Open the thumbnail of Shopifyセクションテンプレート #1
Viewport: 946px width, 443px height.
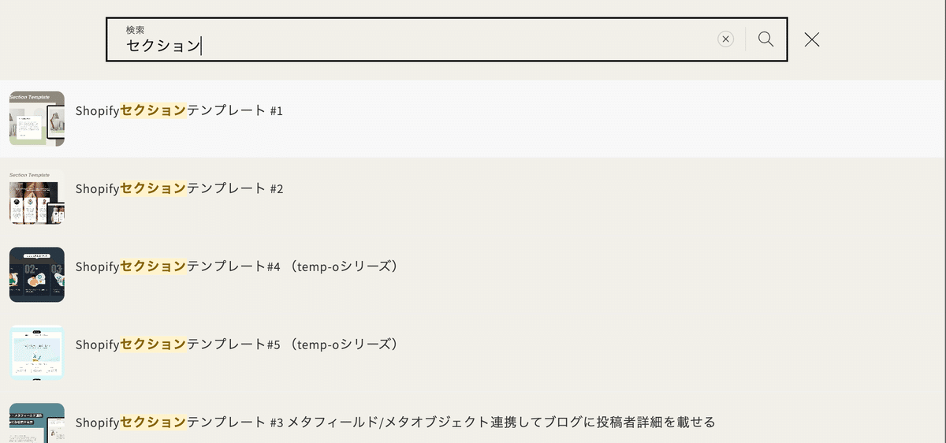tap(37, 119)
